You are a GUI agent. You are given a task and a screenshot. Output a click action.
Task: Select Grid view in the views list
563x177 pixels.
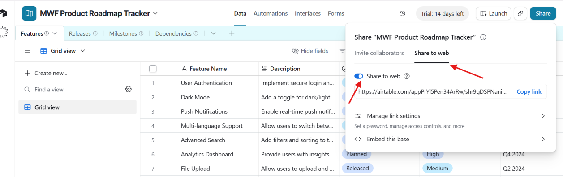77,107
